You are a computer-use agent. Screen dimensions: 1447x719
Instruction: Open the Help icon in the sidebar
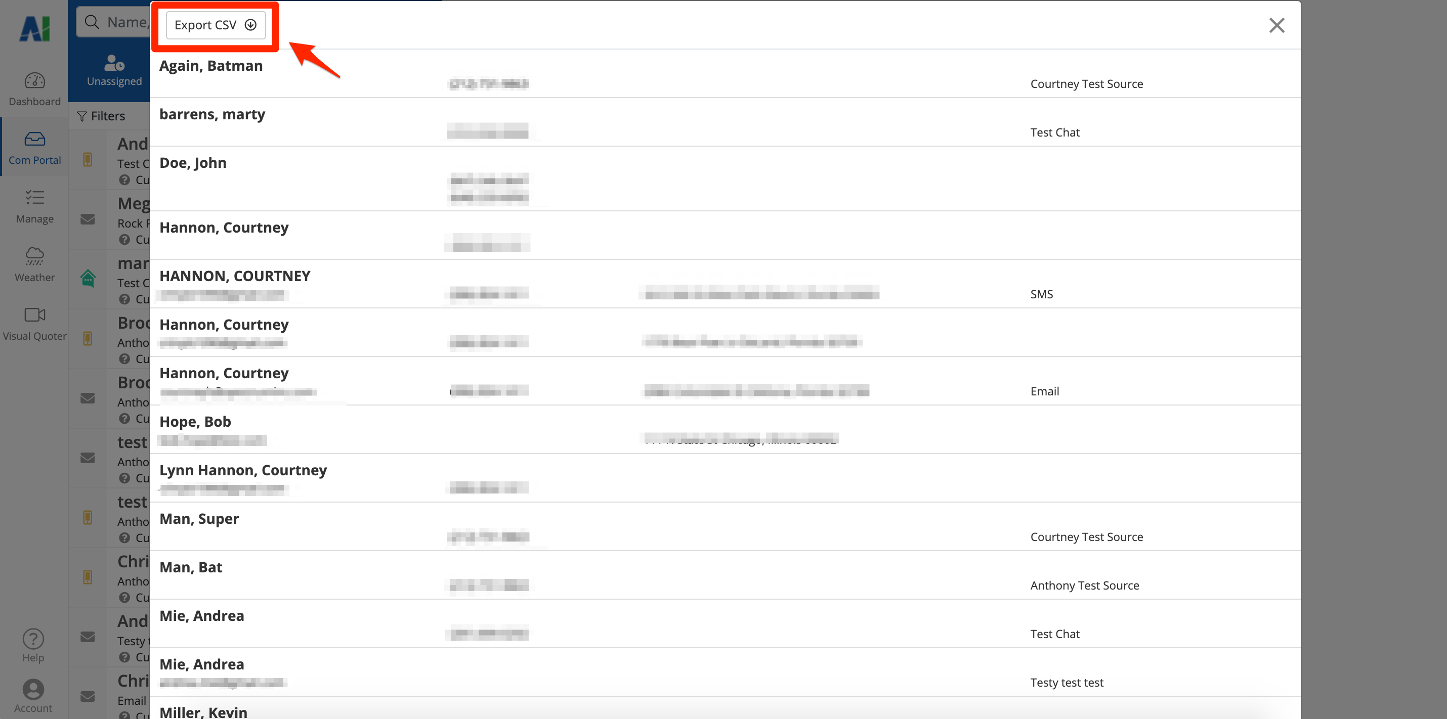tap(33, 646)
